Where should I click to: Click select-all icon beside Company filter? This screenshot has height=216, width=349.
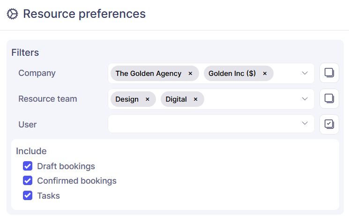point(329,73)
